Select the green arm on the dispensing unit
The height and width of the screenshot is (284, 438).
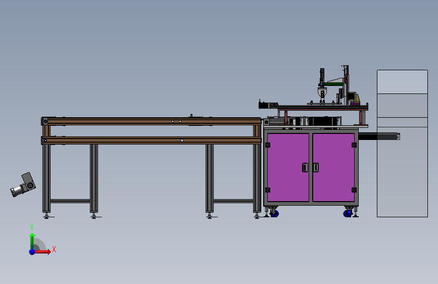(333, 83)
